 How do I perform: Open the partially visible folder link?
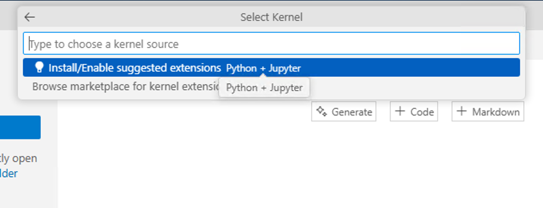[8, 173]
